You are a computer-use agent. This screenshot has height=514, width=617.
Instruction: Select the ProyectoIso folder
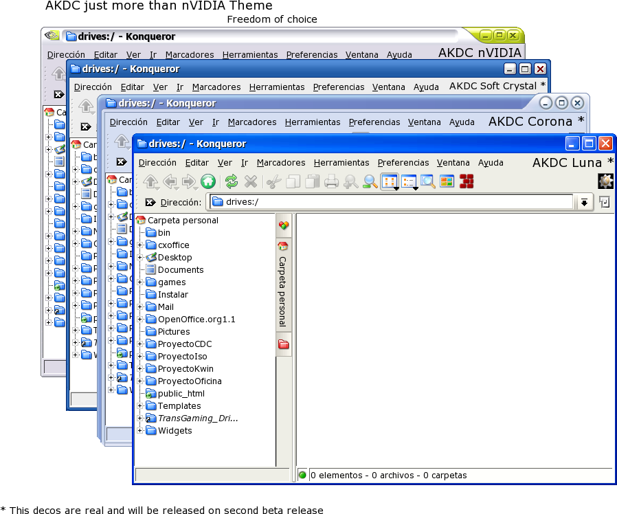(177, 357)
